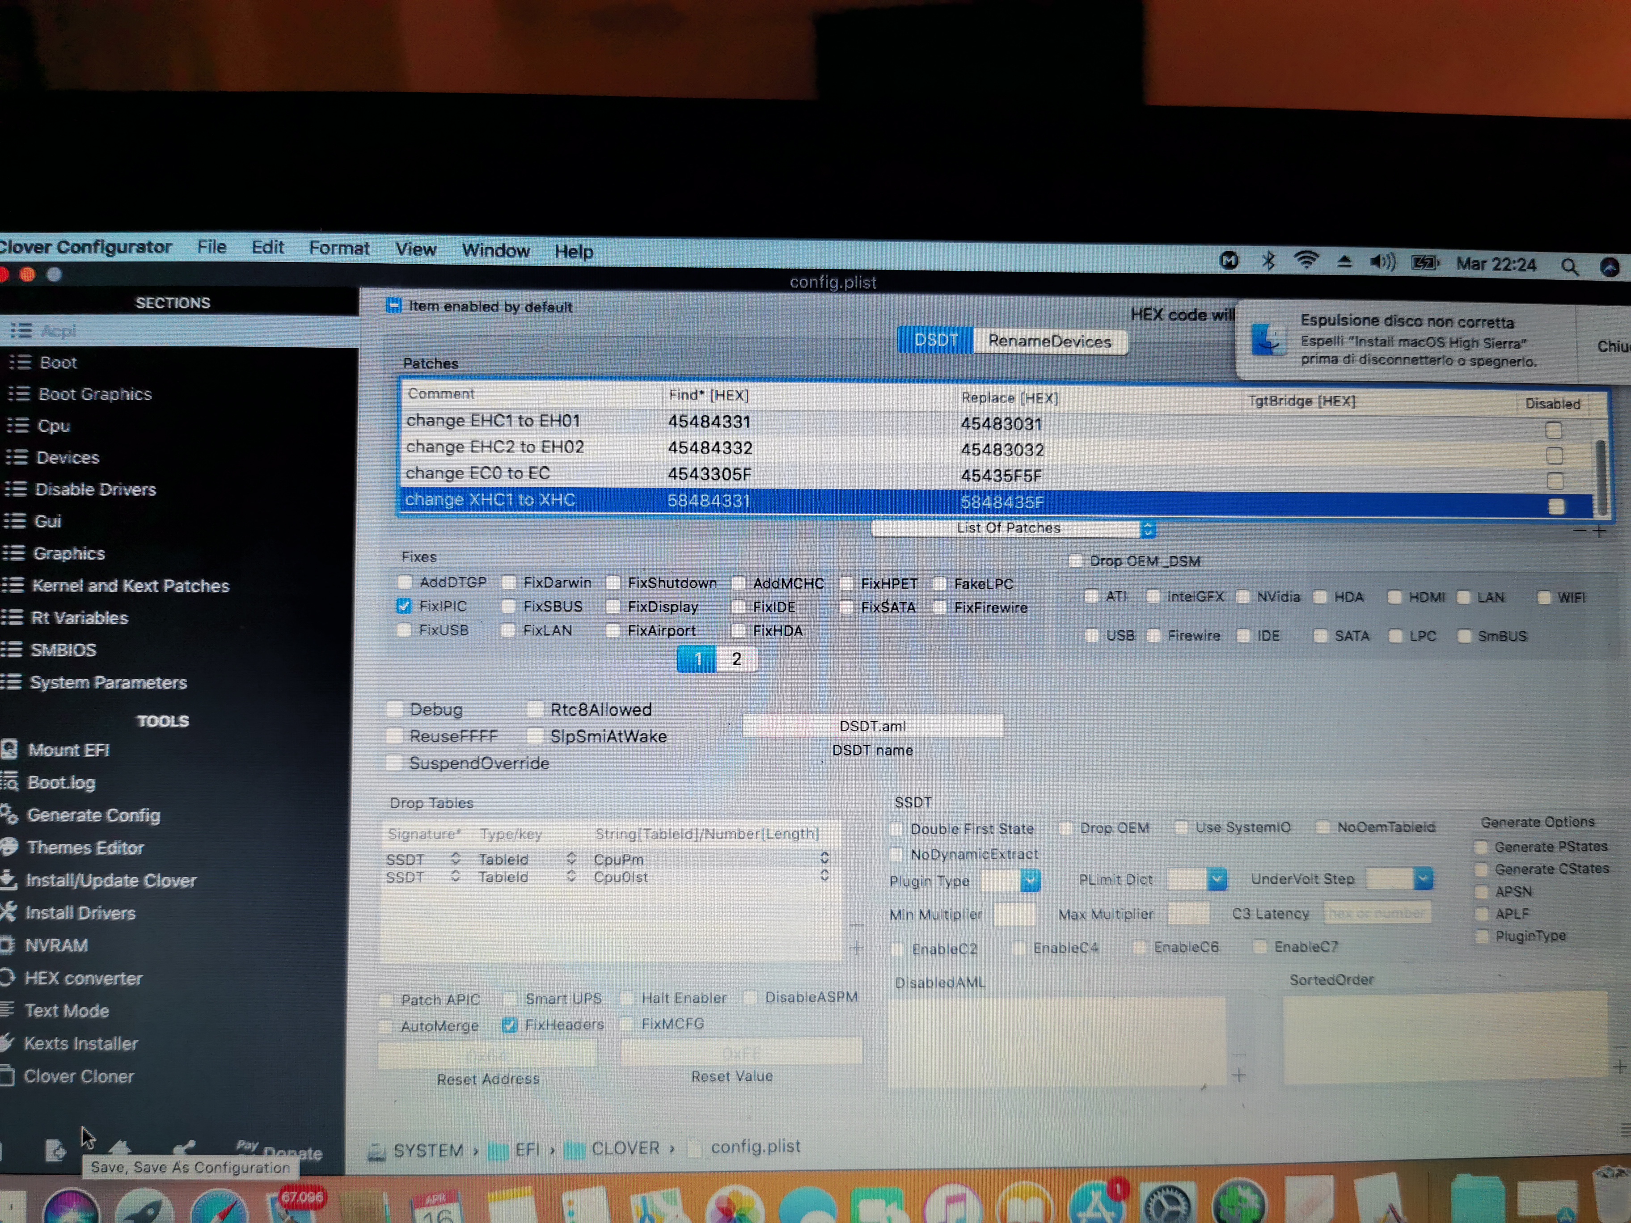Open the UnderVolt Step dropdown
Screen dimensions: 1631x1223
pos(1423,878)
